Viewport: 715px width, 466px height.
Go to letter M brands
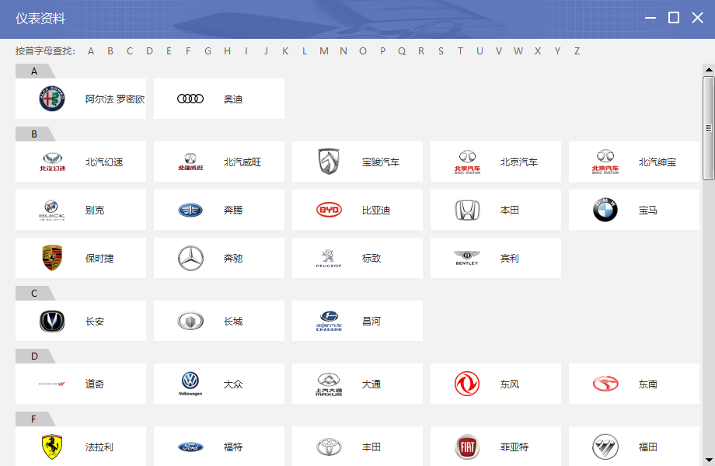tap(324, 51)
